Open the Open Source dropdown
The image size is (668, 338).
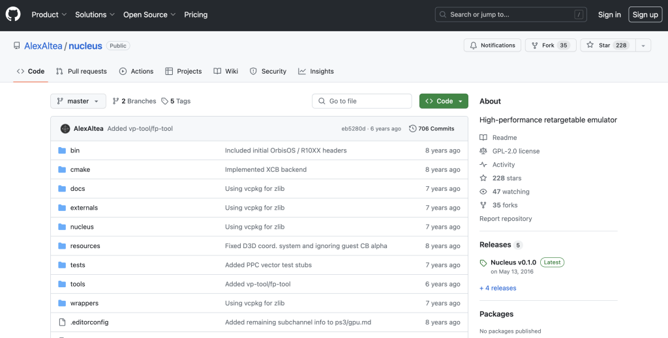click(x=149, y=14)
